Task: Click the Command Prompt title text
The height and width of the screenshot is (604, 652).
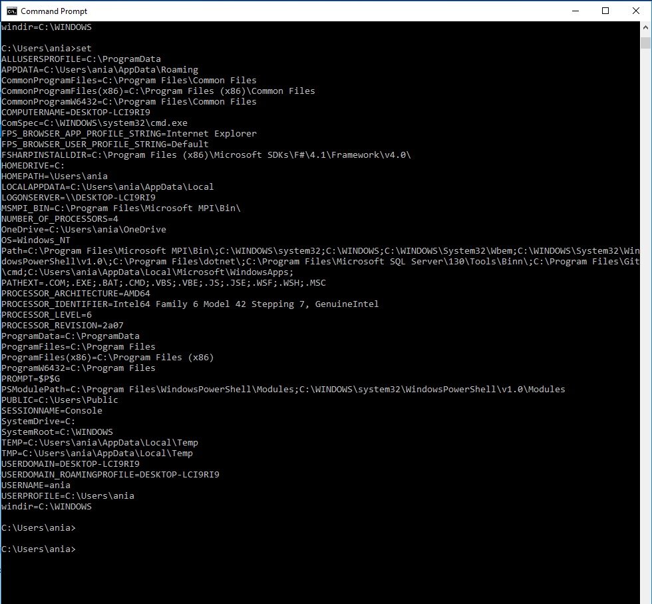Action: click(x=54, y=11)
